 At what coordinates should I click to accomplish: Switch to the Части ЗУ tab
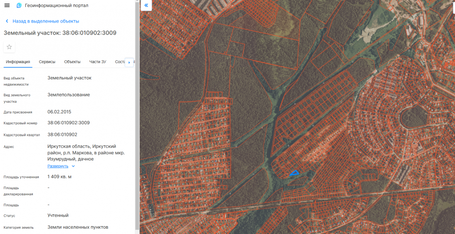click(x=98, y=62)
